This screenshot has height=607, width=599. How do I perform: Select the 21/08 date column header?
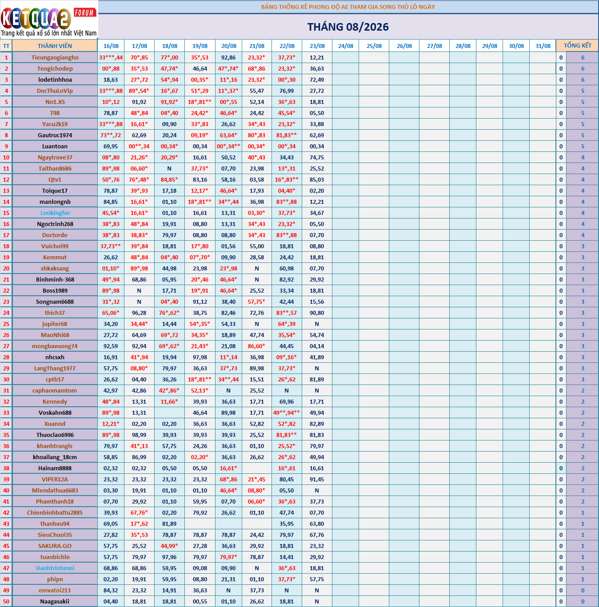point(257,46)
